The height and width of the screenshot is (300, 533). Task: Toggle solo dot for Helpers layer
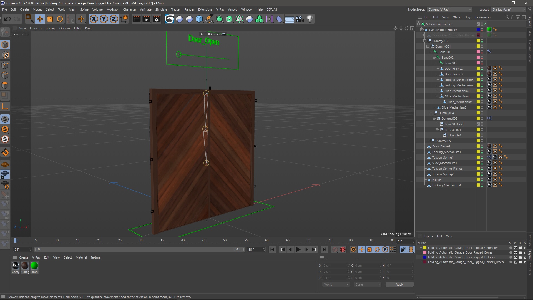point(511,257)
